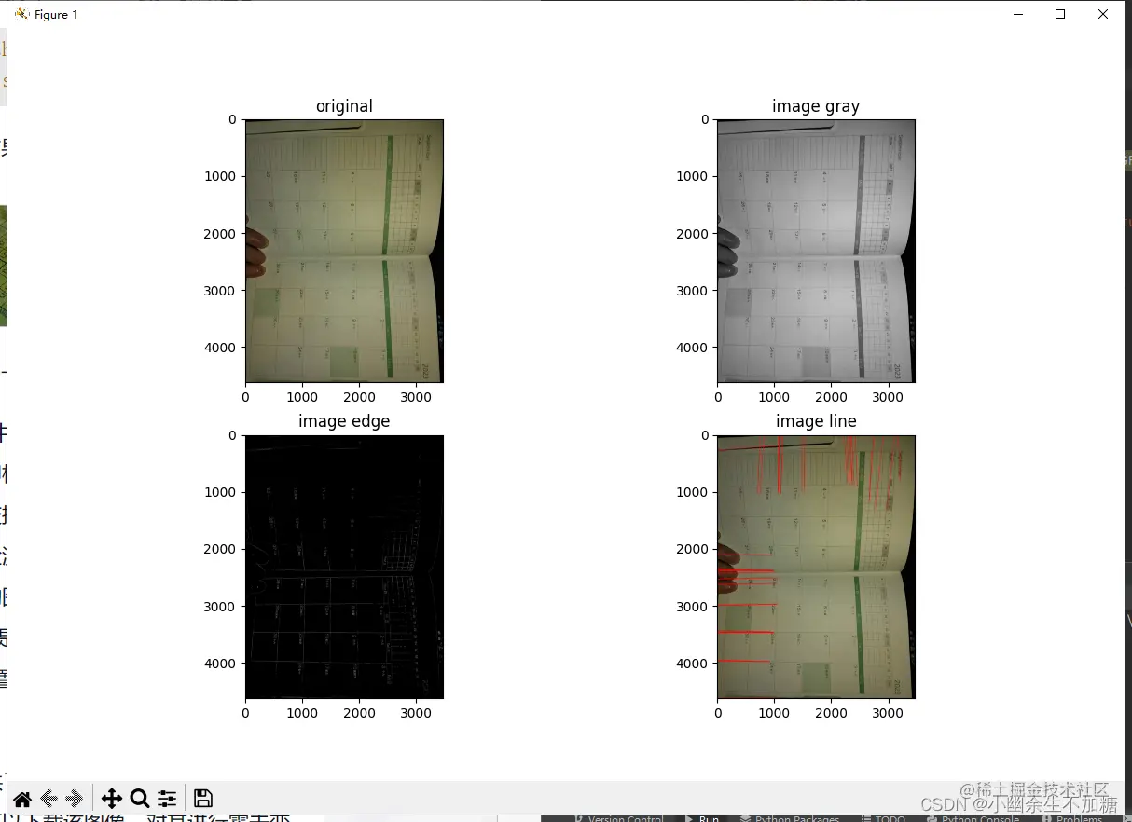Open TODO tab in IDE behind
The width and height of the screenshot is (1132, 822).
pyautogui.click(x=884, y=818)
